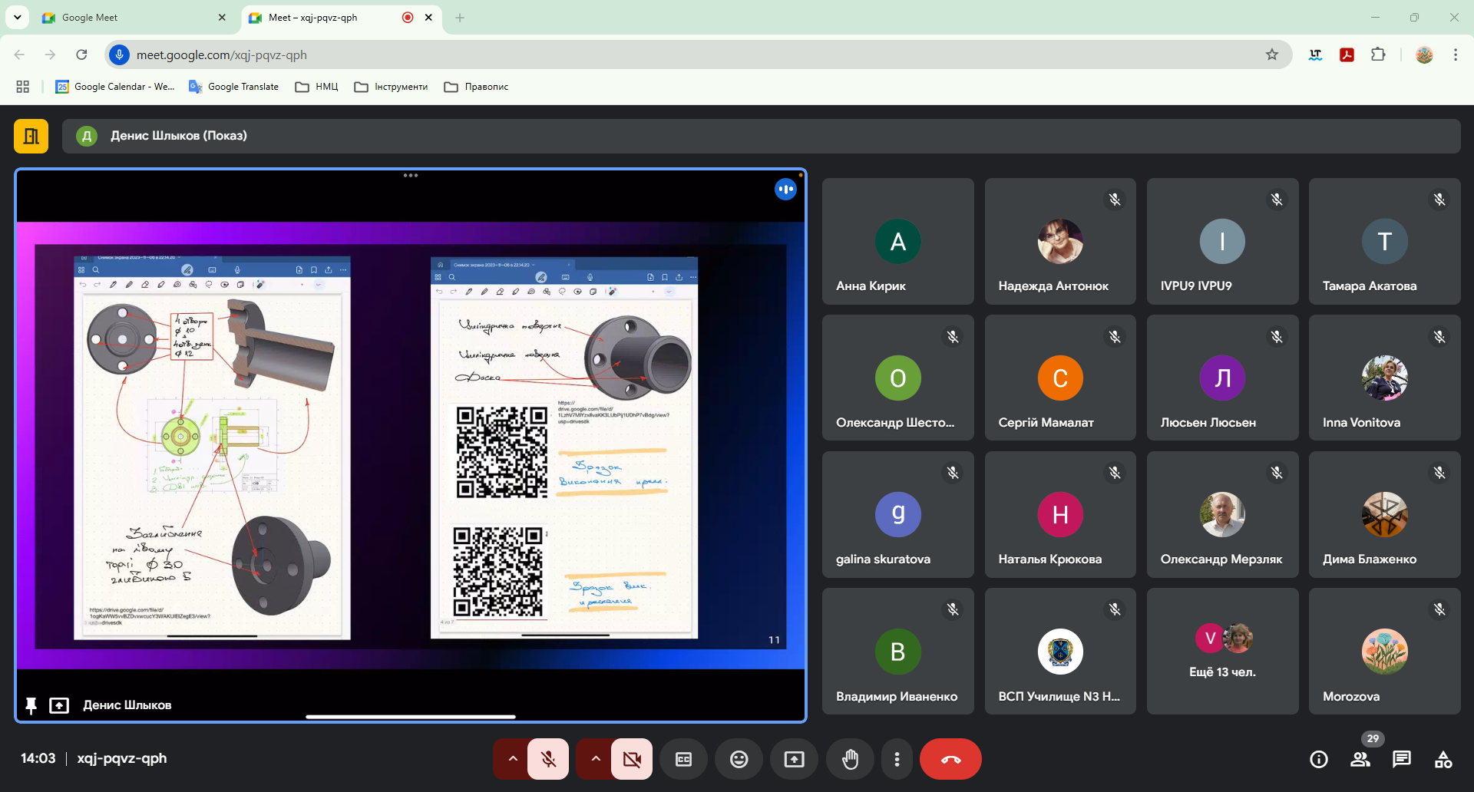The height and width of the screenshot is (792, 1474).
Task: Turn on the camera toggle
Action: coord(631,759)
